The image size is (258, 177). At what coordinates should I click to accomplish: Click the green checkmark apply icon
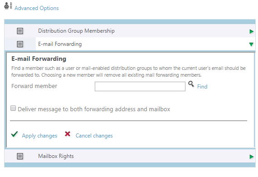pyautogui.click(x=15, y=134)
